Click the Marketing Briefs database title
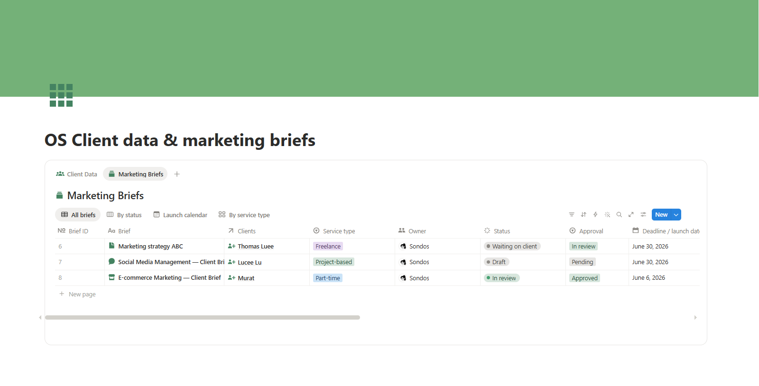Image resolution: width=759 pixels, height=386 pixels. pos(105,195)
